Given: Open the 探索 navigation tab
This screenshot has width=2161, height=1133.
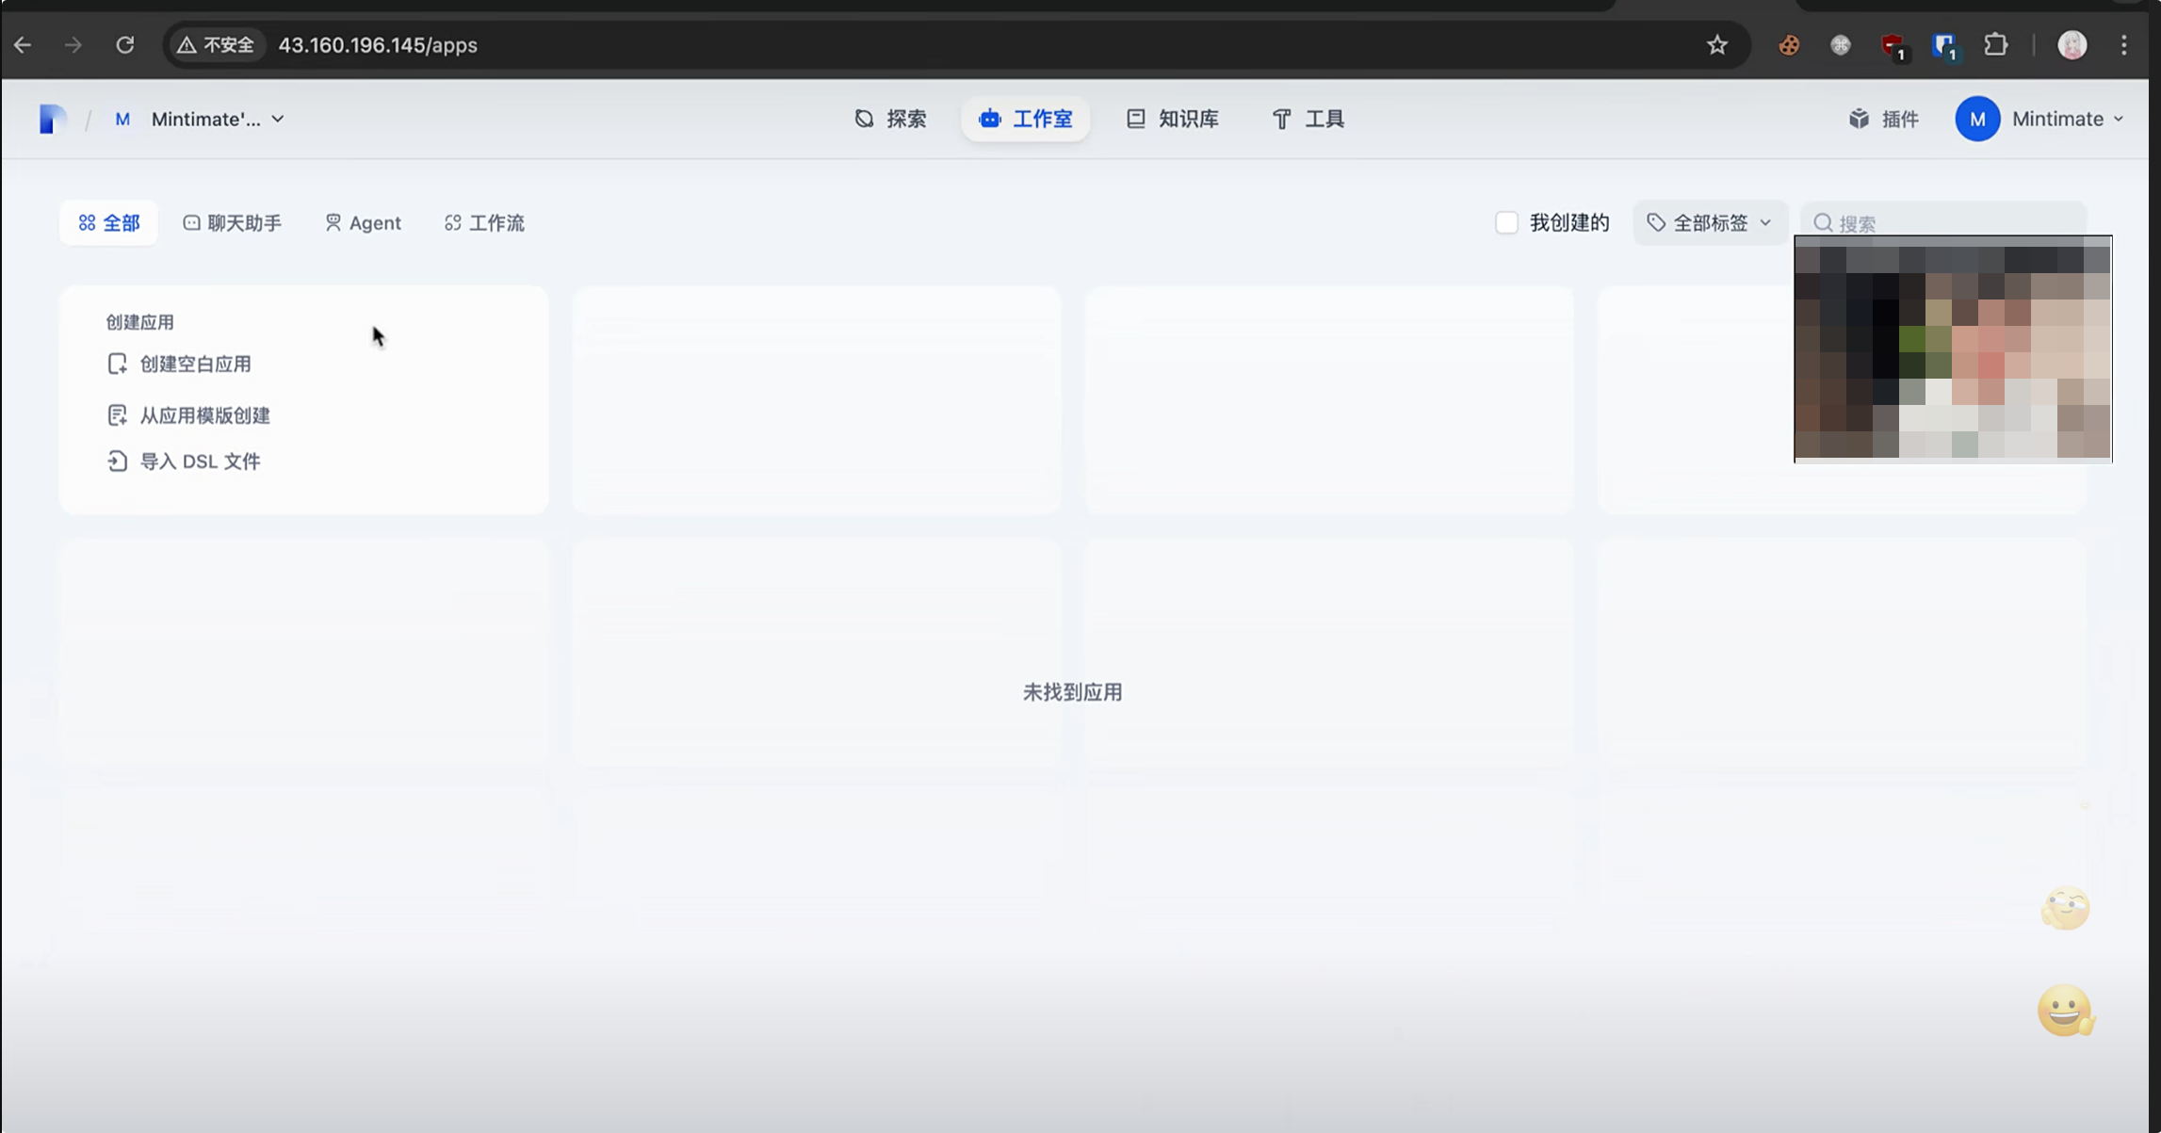Looking at the screenshot, I should pyautogui.click(x=890, y=119).
